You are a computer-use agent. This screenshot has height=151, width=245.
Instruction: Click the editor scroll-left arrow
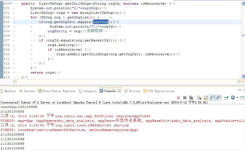(15, 81)
